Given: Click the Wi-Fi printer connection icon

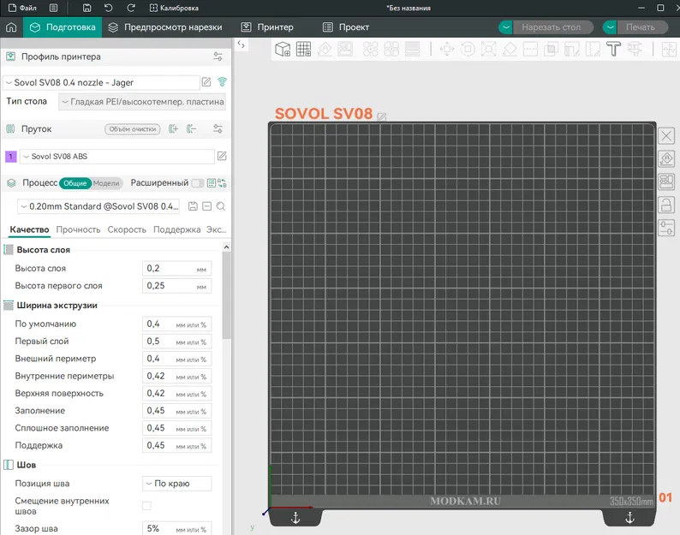Looking at the screenshot, I should point(222,81).
